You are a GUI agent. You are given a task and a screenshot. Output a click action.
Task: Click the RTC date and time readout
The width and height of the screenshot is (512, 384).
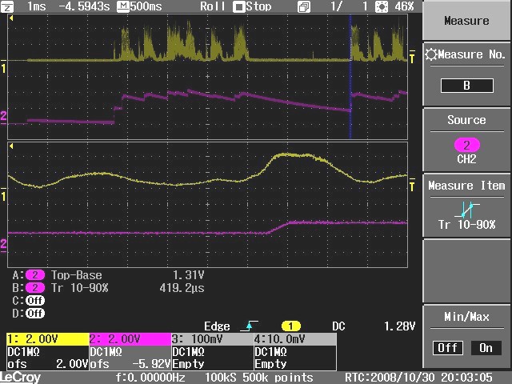click(x=418, y=378)
